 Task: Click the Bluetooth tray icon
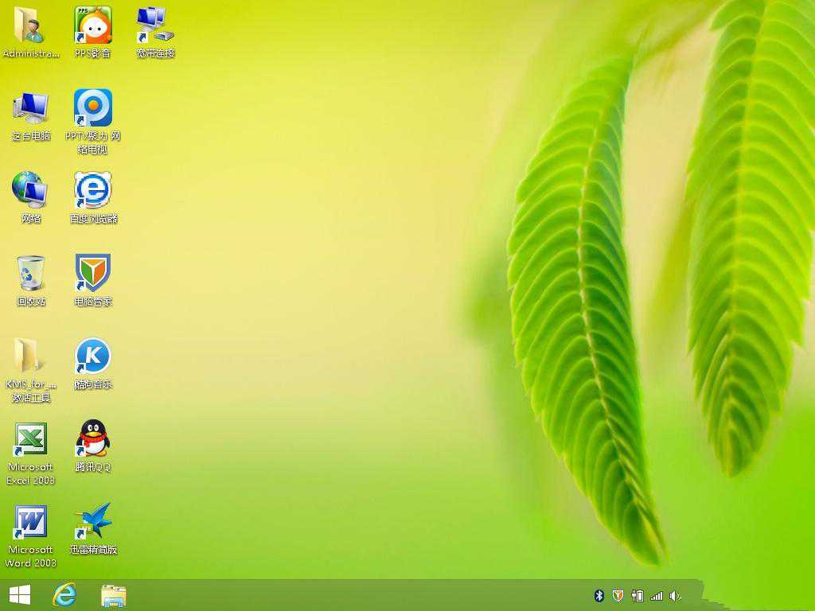point(599,596)
